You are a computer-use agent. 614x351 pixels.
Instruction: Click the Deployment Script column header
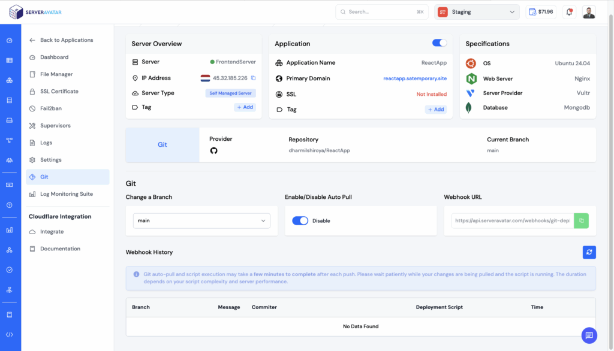pyautogui.click(x=440, y=307)
